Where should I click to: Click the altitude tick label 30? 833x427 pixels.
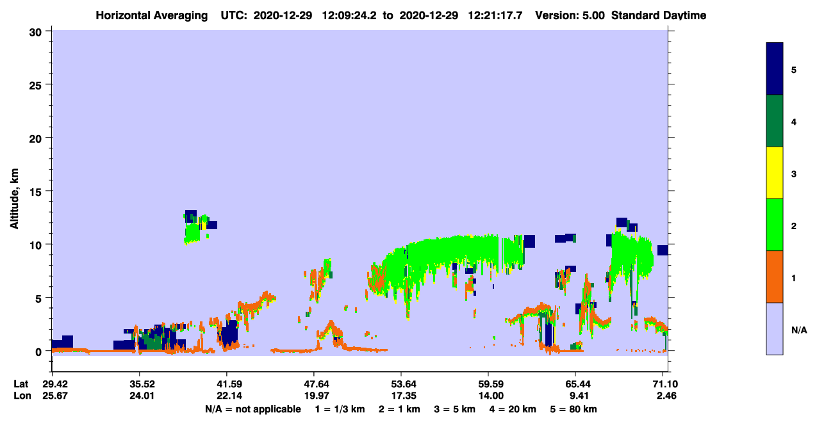[36, 31]
